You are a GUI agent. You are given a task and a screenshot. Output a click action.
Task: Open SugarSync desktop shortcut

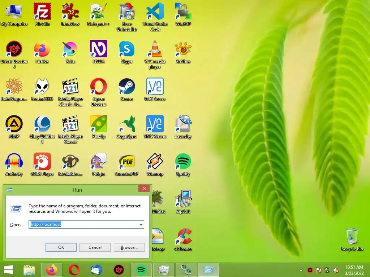pos(126,127)
